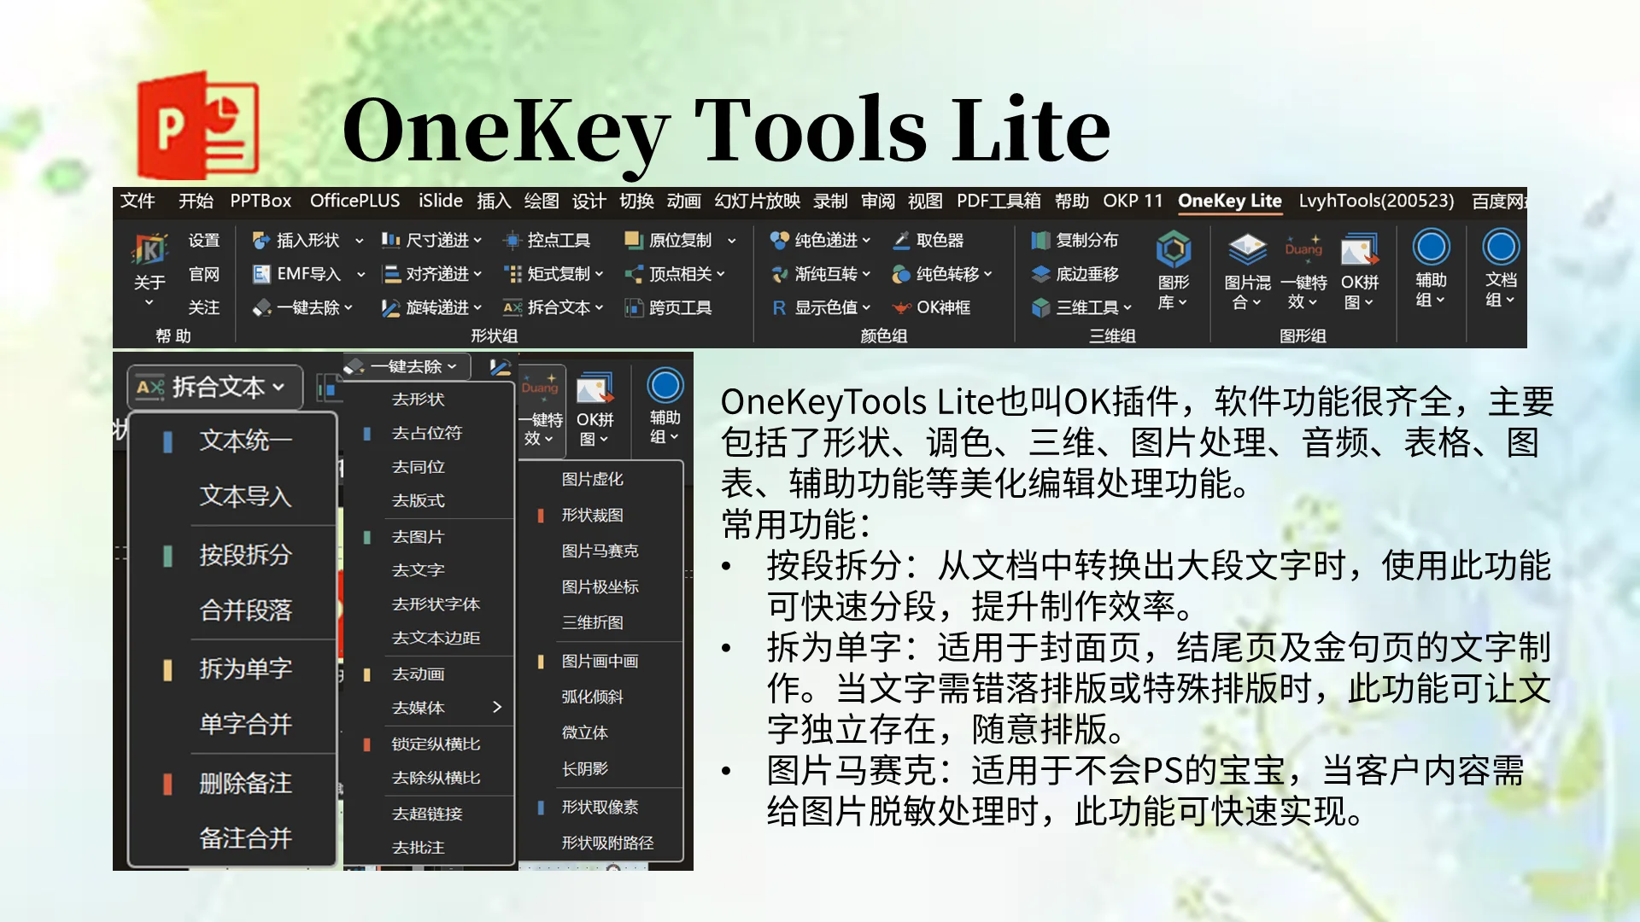The width and height of the screenshot is (1640, 922).
Task: Expand the 去媒体 submenu arrow
Action: click(x=497, y=707)
